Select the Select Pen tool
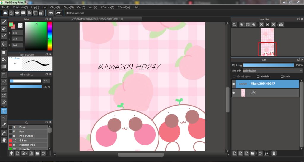This screenshot has width=304, height=162. [4, 95]
